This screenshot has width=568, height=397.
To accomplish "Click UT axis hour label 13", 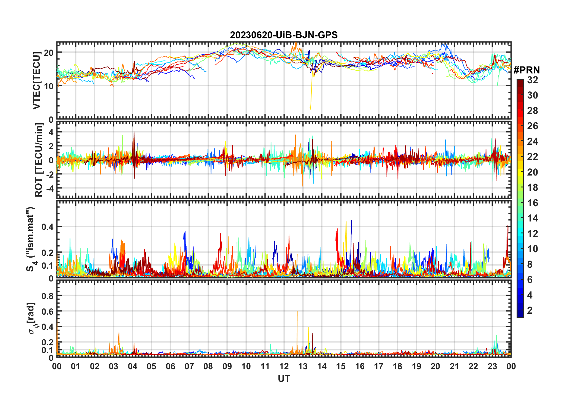I will pos(303,366).
